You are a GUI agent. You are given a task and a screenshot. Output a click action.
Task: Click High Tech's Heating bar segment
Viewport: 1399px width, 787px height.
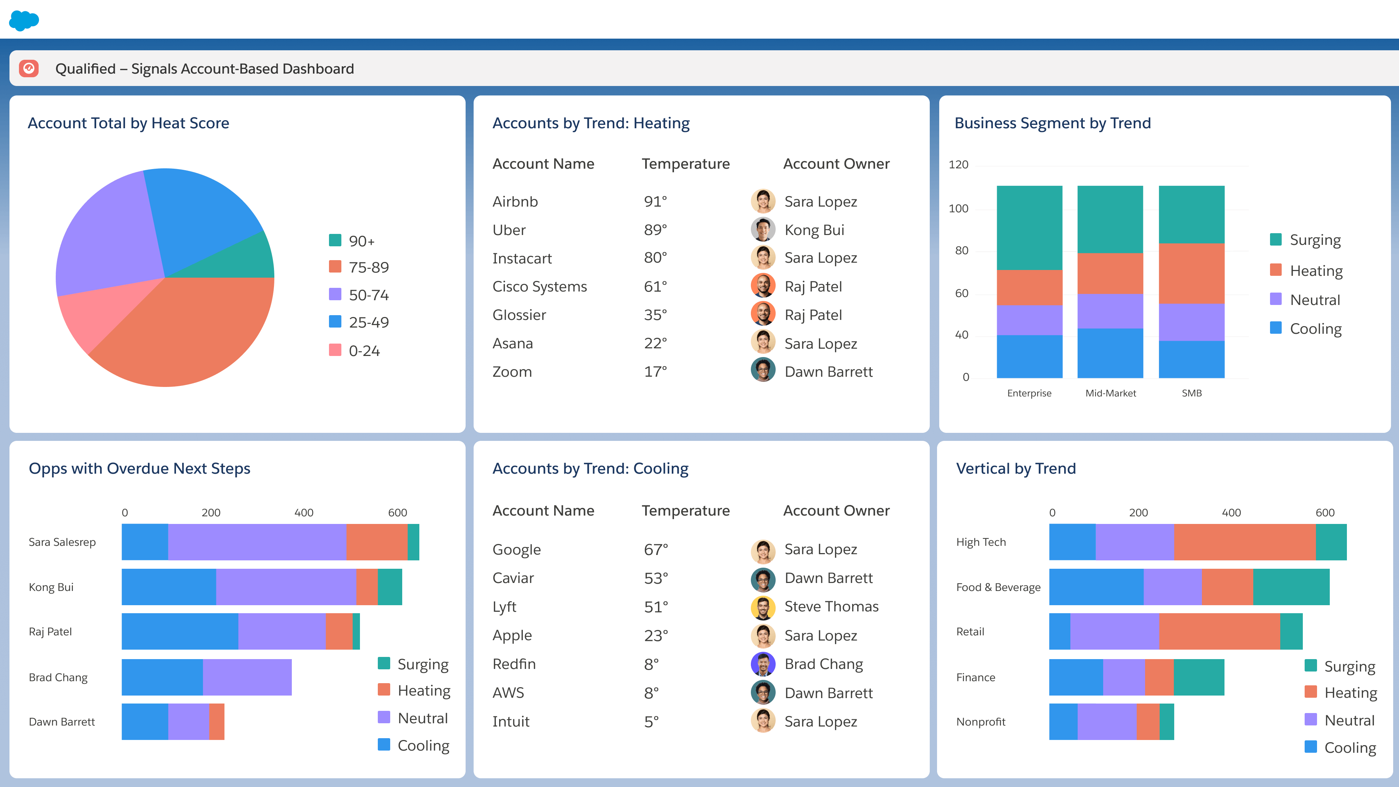[1245, 542]
